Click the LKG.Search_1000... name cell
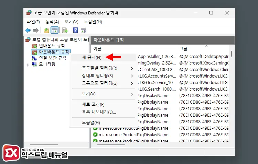Image resolution: width=258 pixels, height=164 pixels. [x=157, y=89]
